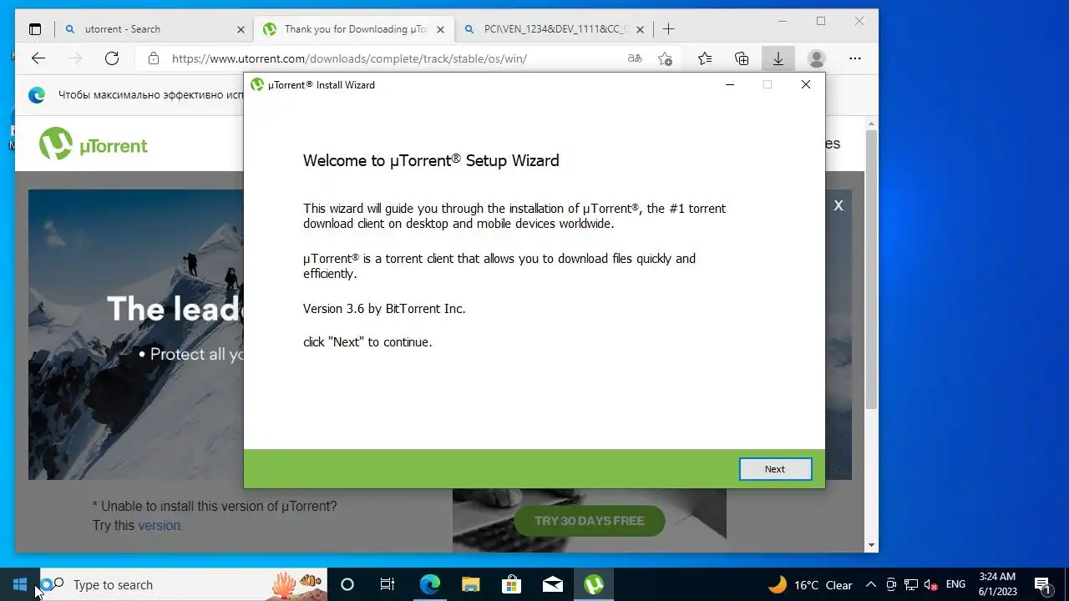Click the scrollbar up arrow
The height and width of the screenshot is (601, 1069).
pos(871,124)
